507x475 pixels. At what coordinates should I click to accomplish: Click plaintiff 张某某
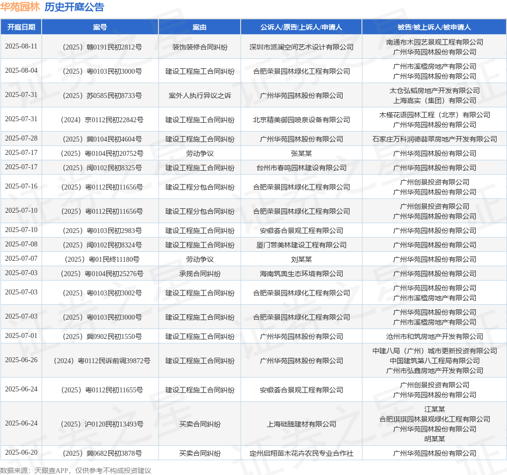coord(302,153)
